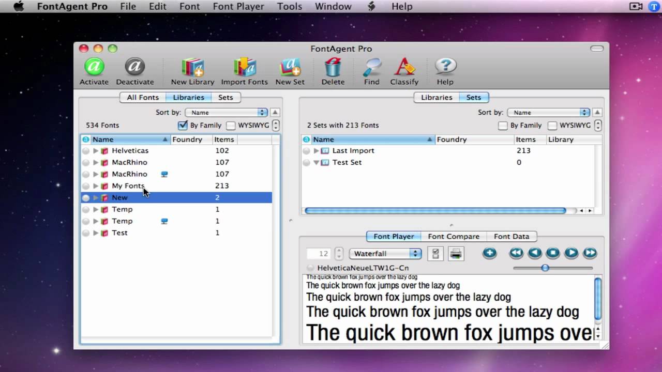Expand the first MacRhino library row
This screenshot has height=372, width=662.
pos(96,162)
